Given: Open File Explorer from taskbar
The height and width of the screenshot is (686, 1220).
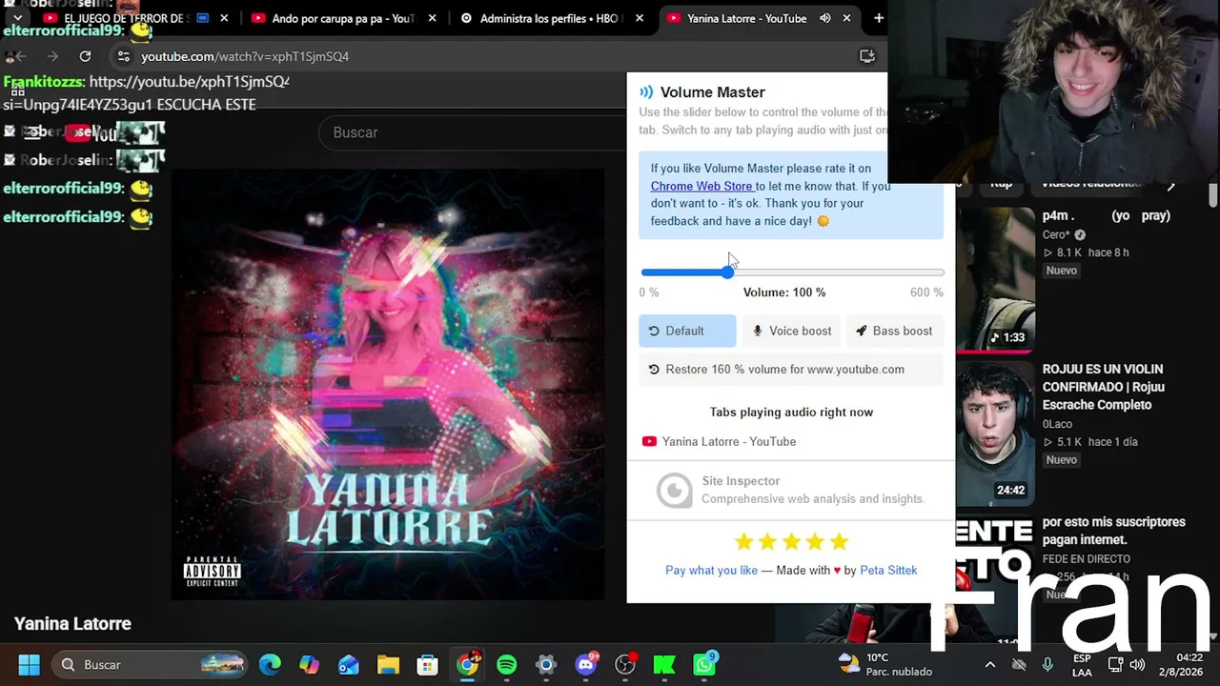Looking at the screenshot, I should click(388, 664).
